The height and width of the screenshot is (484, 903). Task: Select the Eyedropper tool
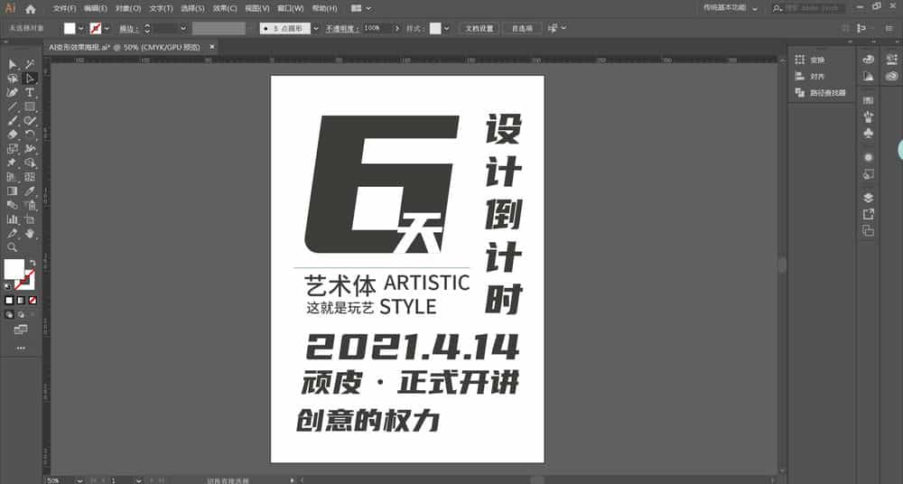click(30, 191)
